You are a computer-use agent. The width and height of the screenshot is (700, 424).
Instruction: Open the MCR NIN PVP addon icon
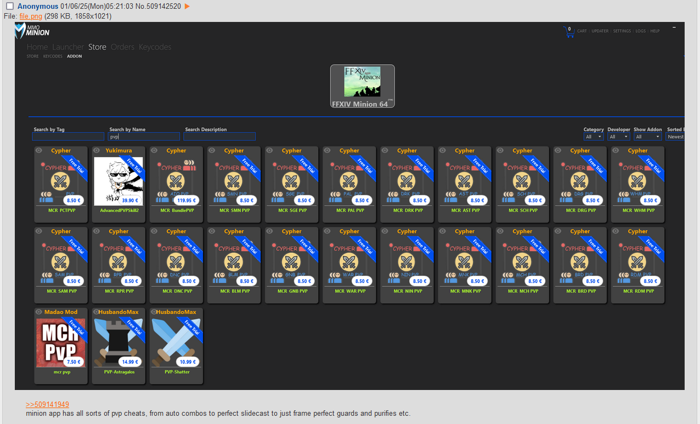[x=407, y=262]
